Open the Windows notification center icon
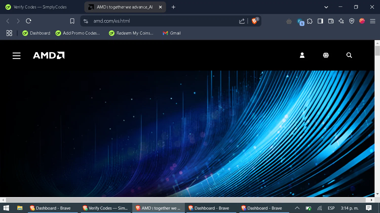The width and height of the screenshot is (380, 213). click(369, 208)
